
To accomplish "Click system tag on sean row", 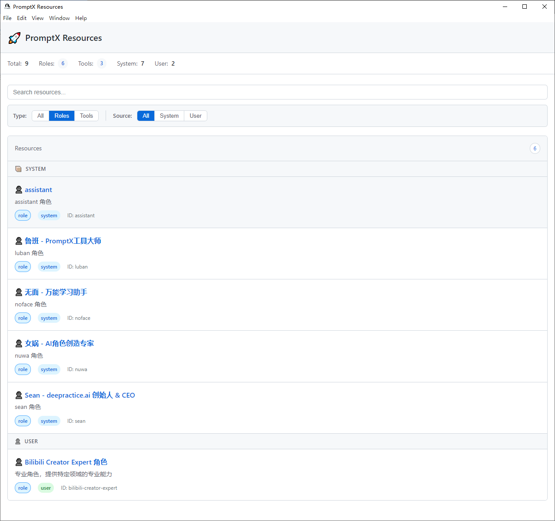I will (49, 421).
